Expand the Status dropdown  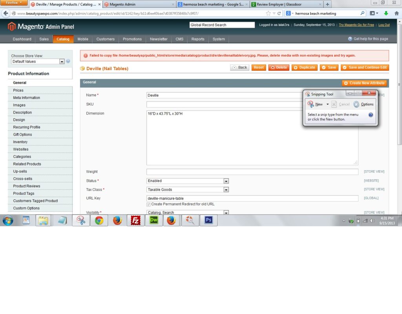click(226, 181)
